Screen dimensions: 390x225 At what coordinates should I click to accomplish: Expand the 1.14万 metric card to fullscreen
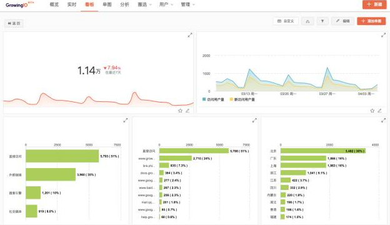(190, 35)
